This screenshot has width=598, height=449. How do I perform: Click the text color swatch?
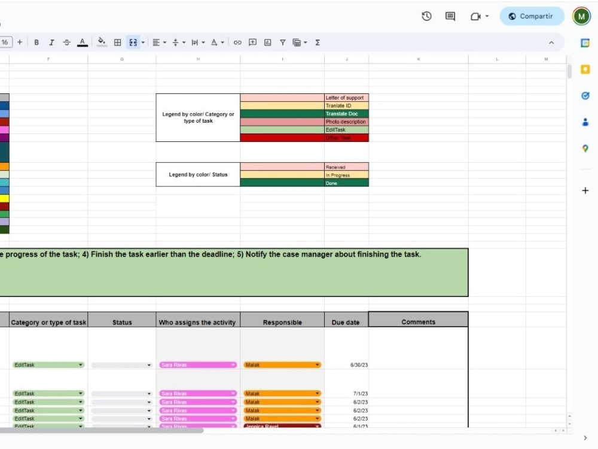click(82, 42)
